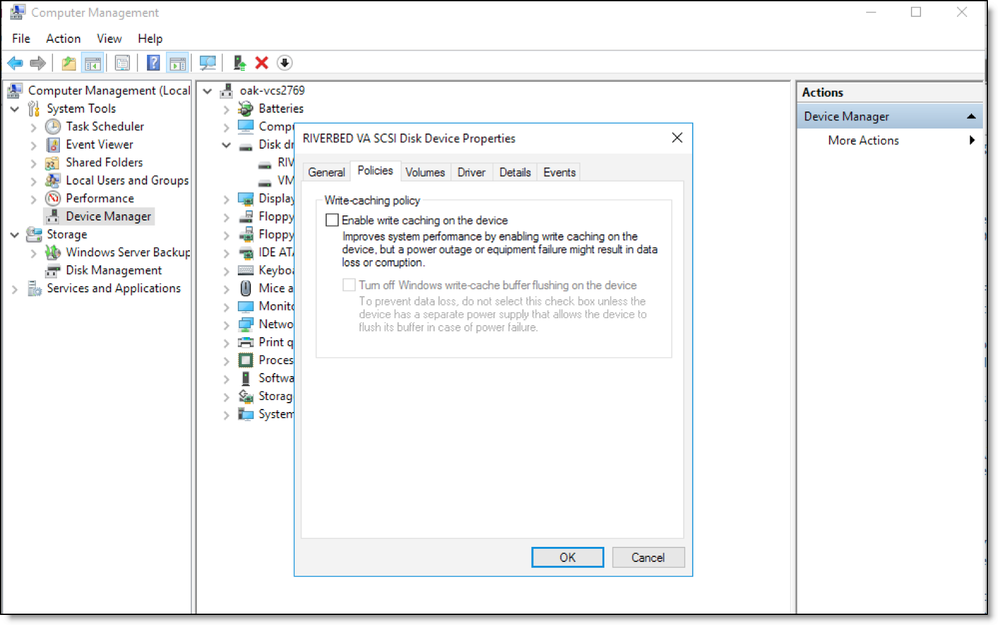
Task: Expand the Batteries category
Action: click(x=226, y=109)
